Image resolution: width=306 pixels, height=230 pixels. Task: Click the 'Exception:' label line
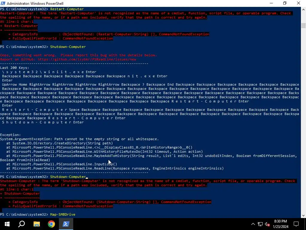pos(10,135)
